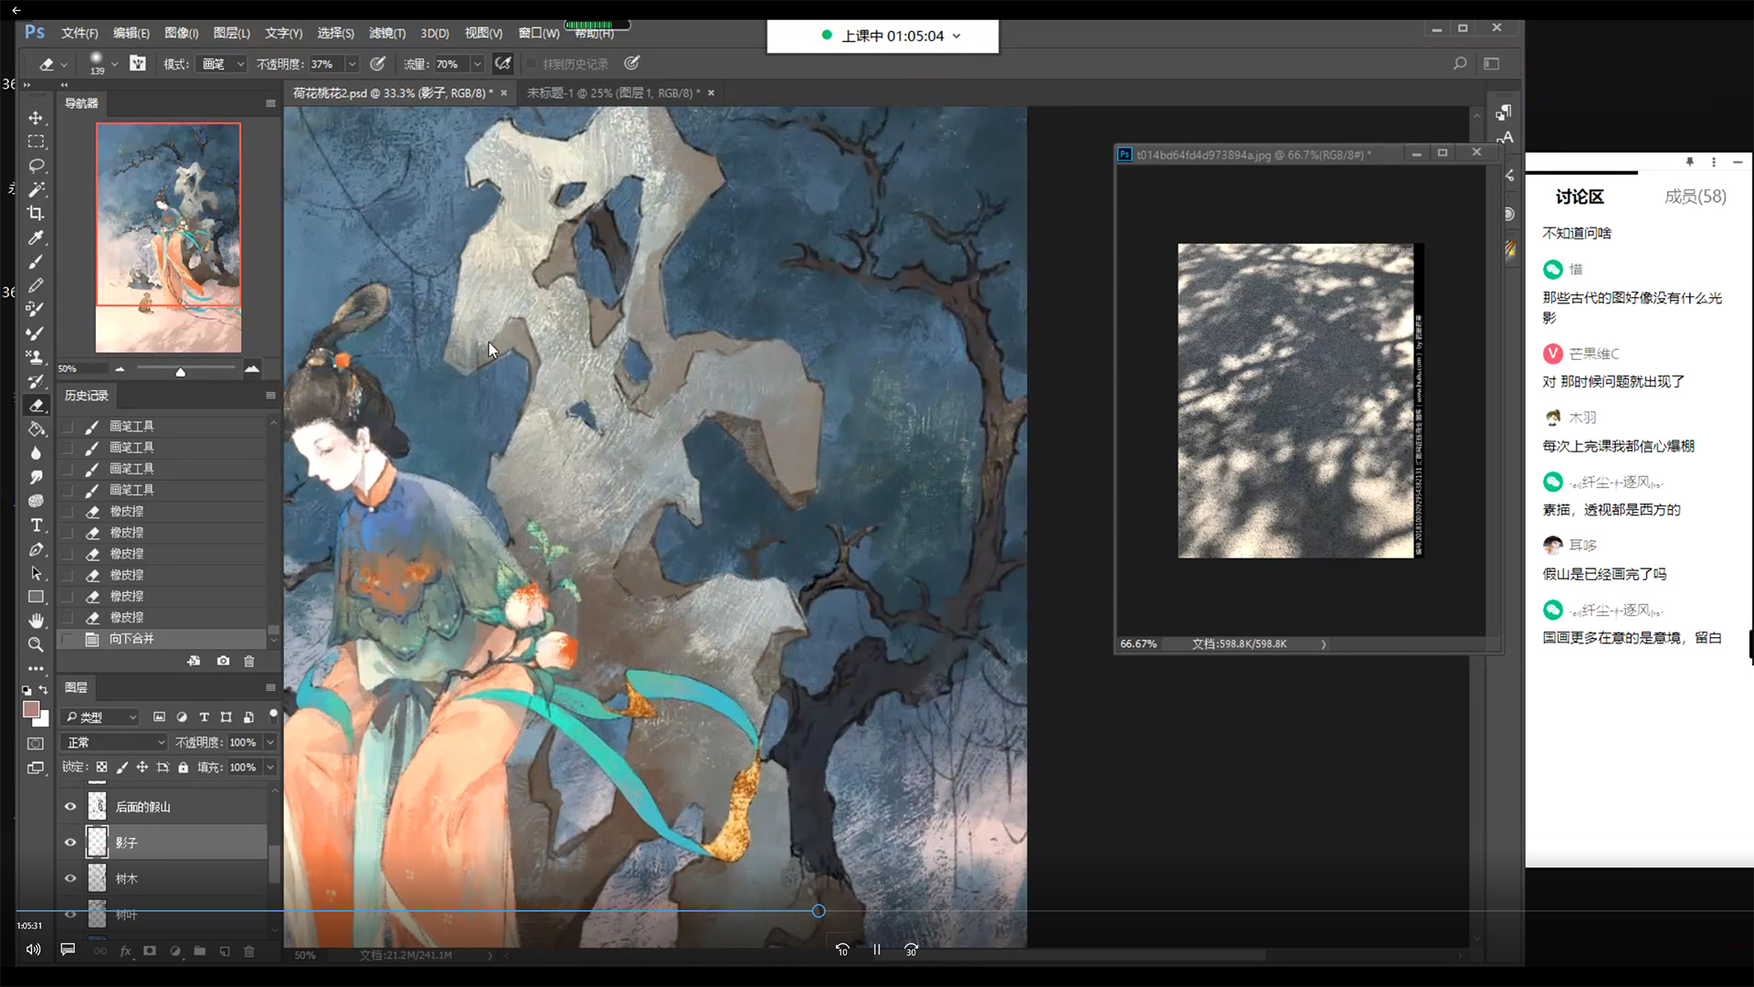Toggle Quick Mask mode icon
The height and width of the screenshot is (987, 1754).
click(36, 744)
